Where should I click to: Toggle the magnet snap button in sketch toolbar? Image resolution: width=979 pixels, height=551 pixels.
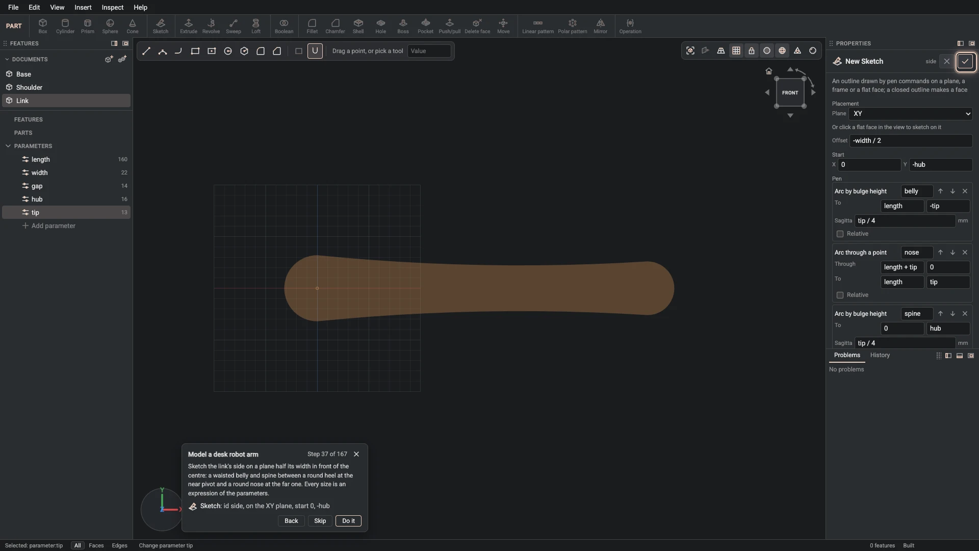[x=315, y=51]
